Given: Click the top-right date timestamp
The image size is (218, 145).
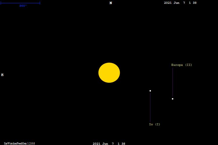Looking at the screenshot, I should (x=180, y=3).
